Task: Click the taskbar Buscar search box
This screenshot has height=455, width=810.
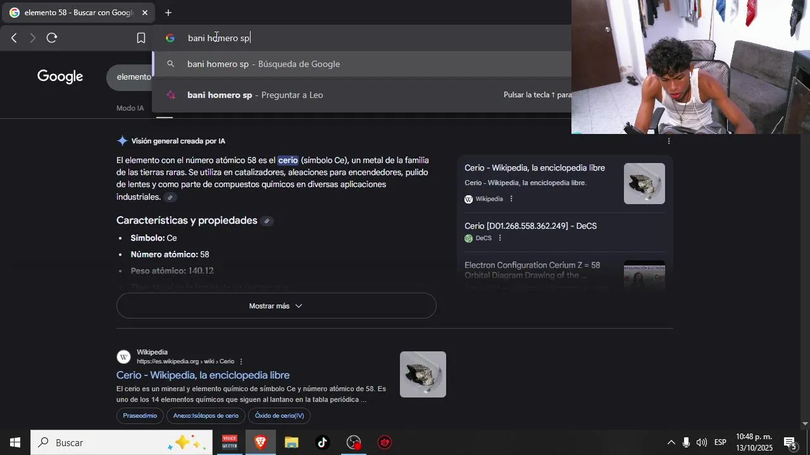Action: click(x=121, y=442)
